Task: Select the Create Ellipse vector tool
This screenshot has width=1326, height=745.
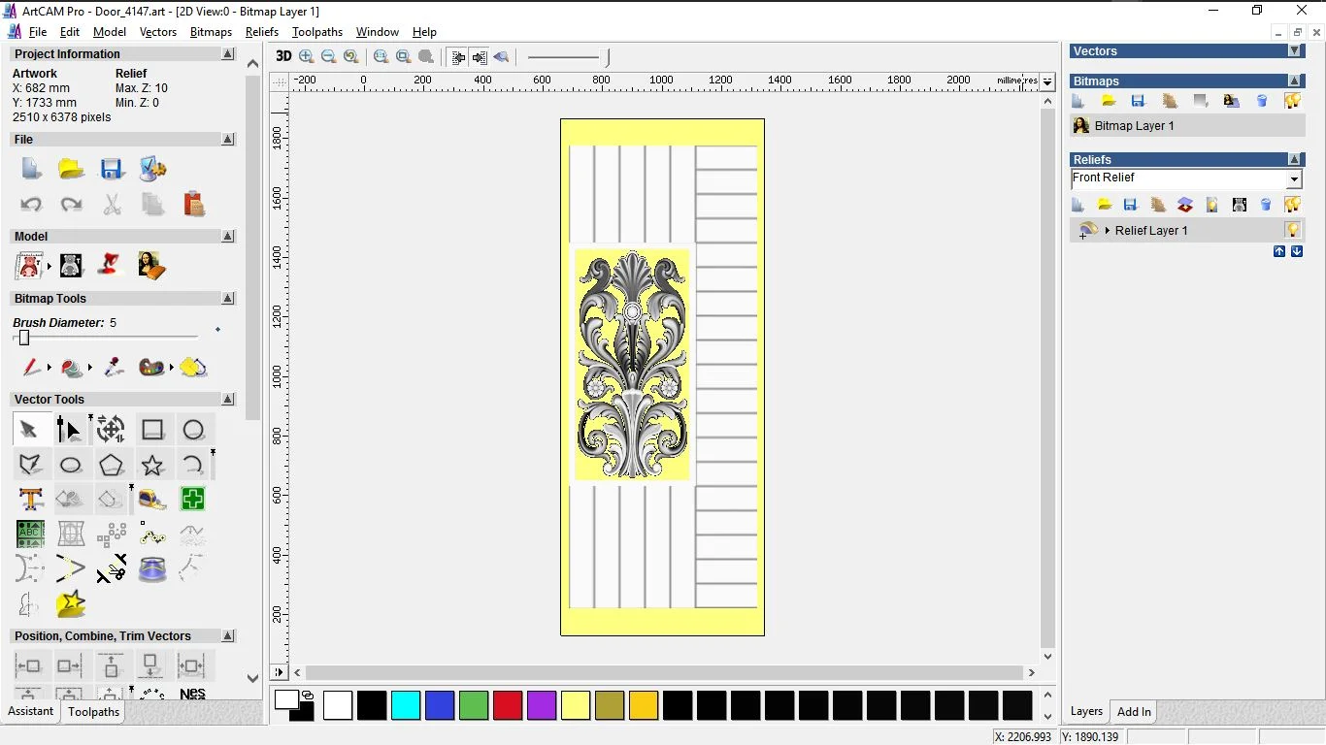Action: tap(71, 466)
